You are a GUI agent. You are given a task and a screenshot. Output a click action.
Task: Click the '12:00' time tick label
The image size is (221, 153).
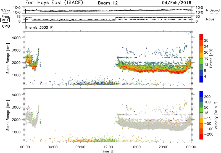pyautogui.click(x=108, y=147)
